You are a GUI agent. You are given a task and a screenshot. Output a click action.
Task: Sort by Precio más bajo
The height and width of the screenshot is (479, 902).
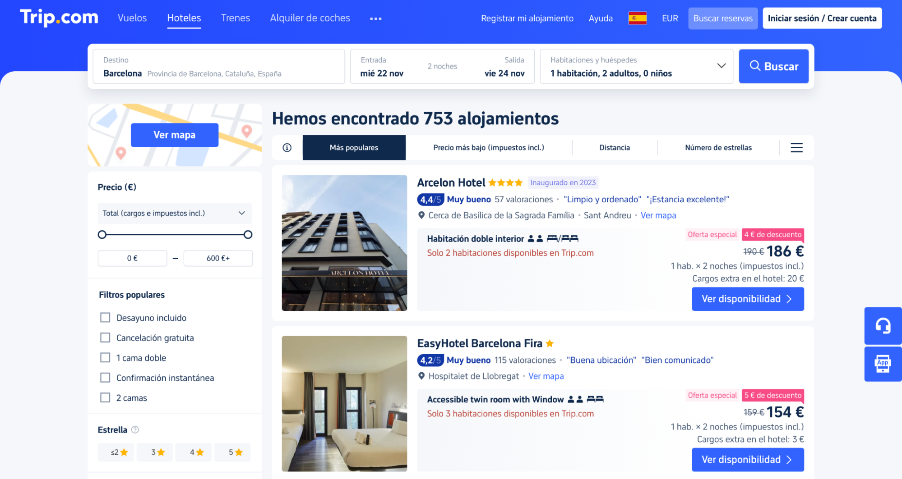tap(489, 147)
